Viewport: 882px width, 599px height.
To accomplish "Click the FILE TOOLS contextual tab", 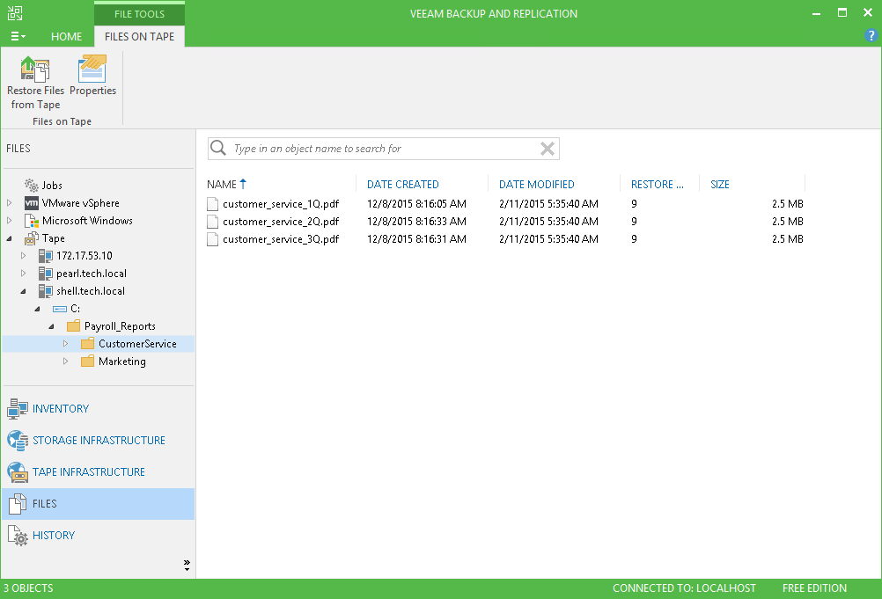I will pos(139,13).
